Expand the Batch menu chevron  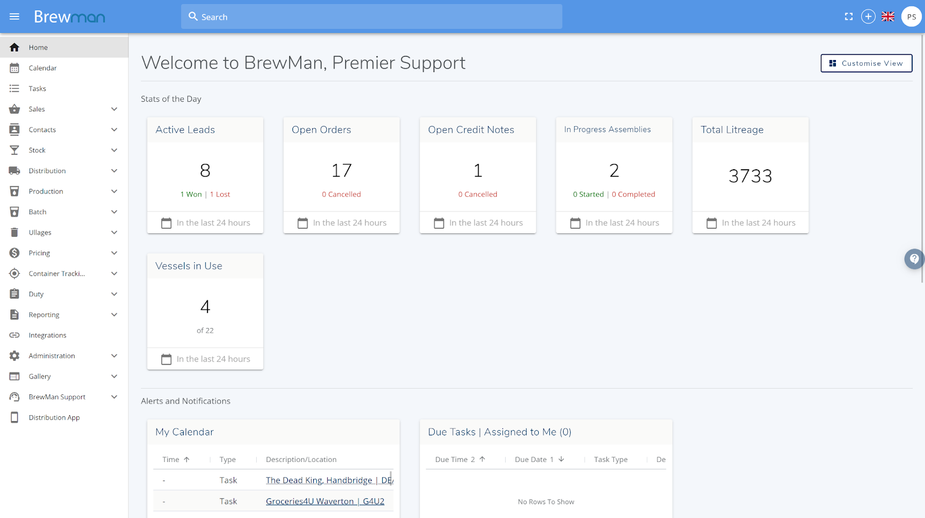tap(114, 212)
